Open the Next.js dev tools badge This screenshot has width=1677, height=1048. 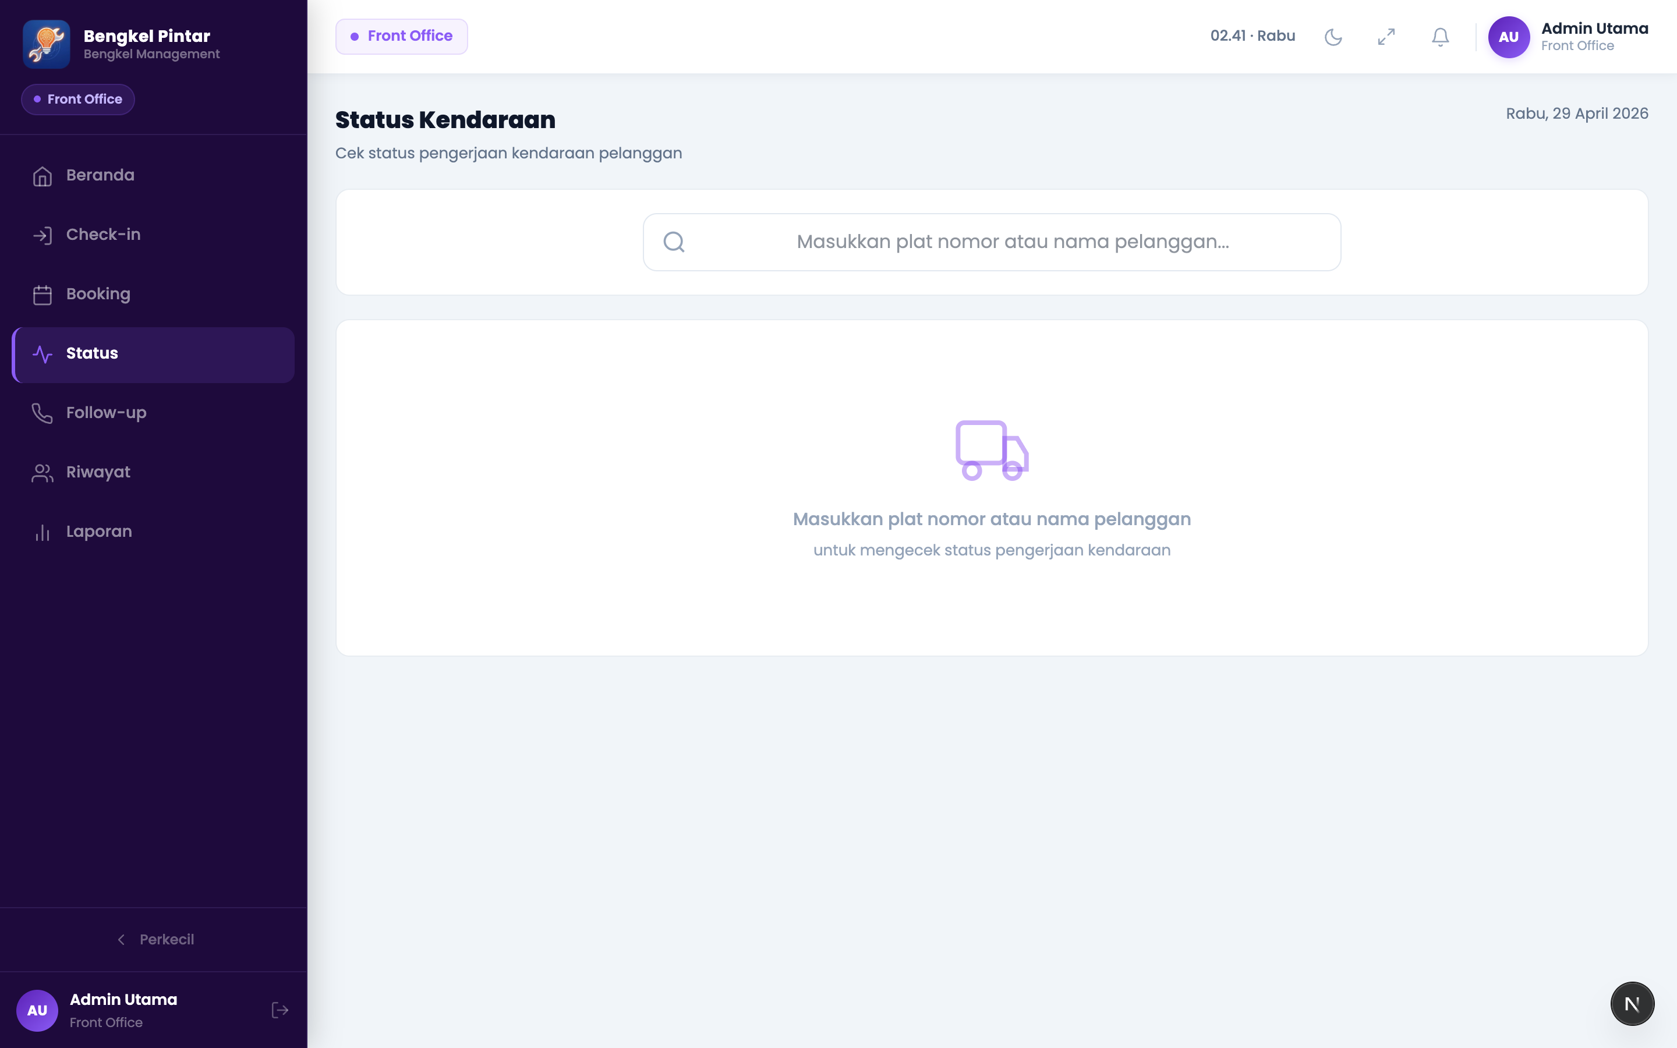pyautogui.click(x=1632, y=1004)
